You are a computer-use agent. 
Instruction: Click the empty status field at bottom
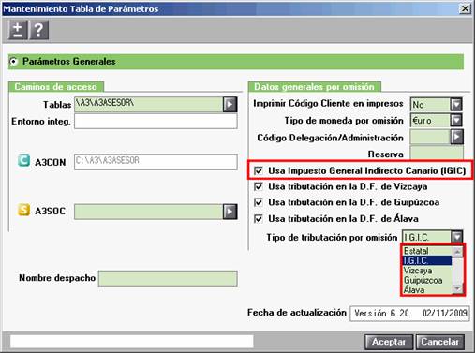(x=131, y=342)
